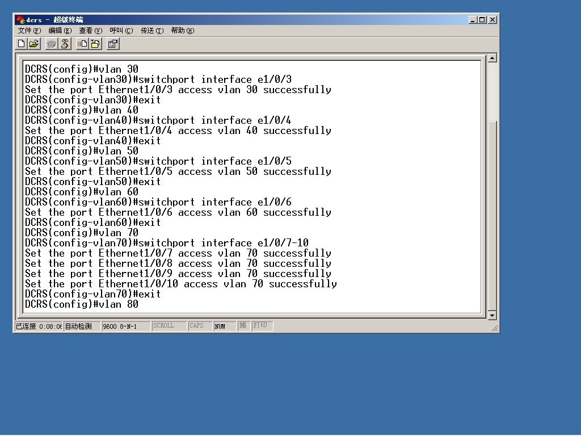Click the New connection toolbar icon
The image size is (581, 436).
tap(21, 44)
